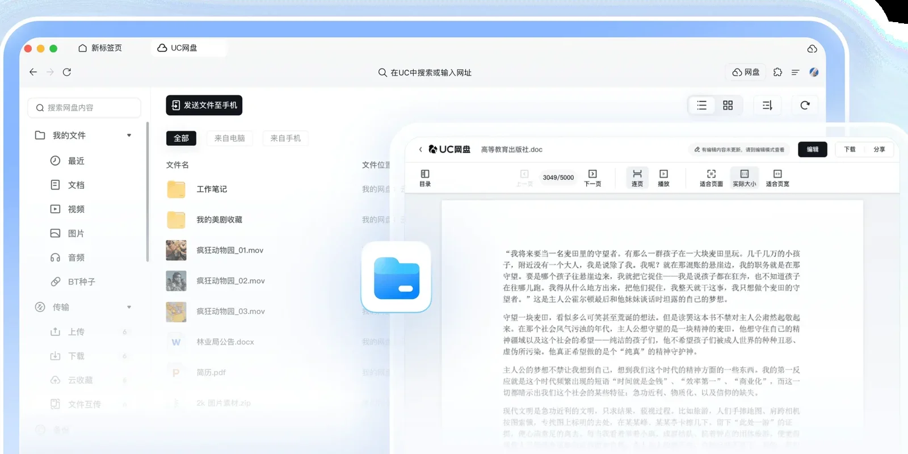
Task: Open 视频 in the sidebar
Action: [x=68, y=209]
